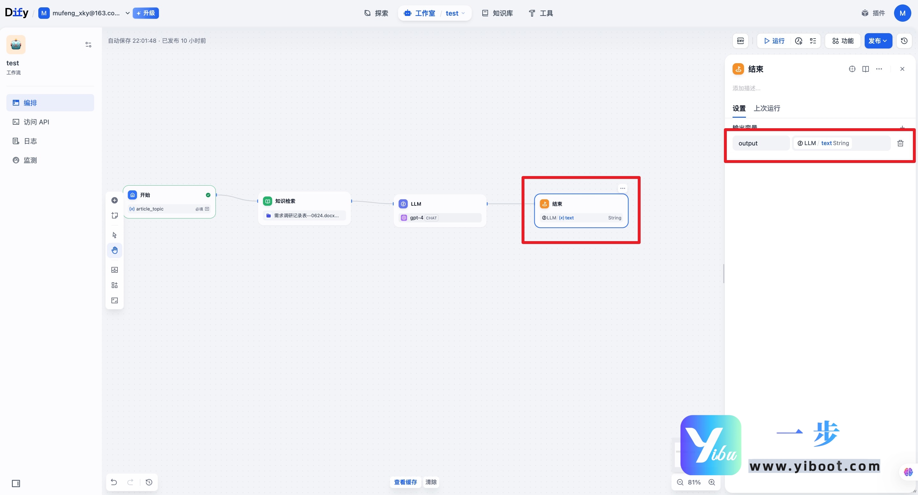Click the import DSL icon in canvas toolbar

coord(114,270)
